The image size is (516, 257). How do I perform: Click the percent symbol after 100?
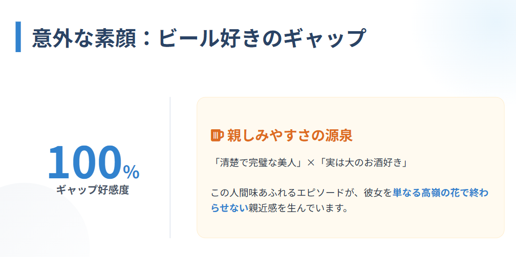(x=131, y=172)
